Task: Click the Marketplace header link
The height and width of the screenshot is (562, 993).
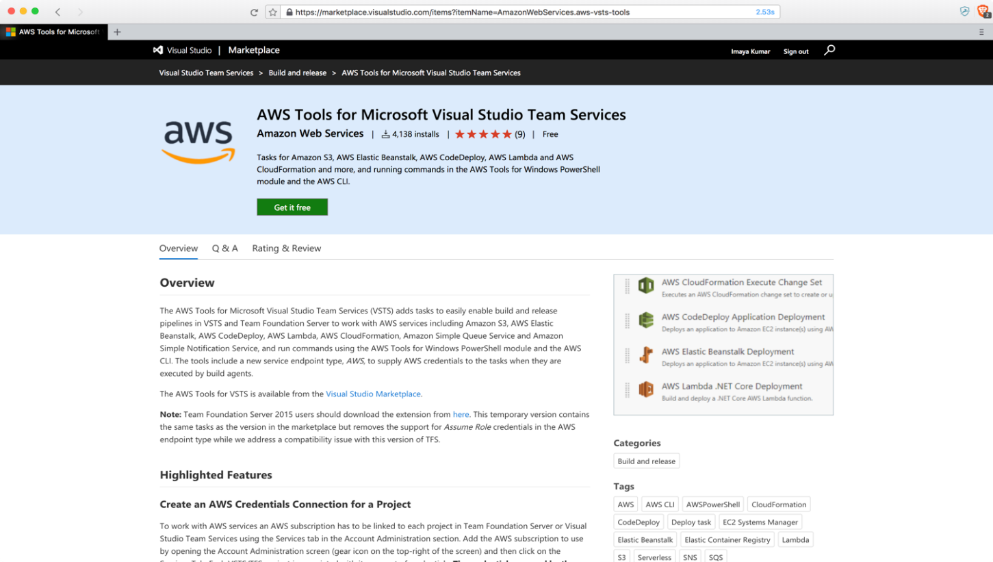Action: [x=254, y=50]
